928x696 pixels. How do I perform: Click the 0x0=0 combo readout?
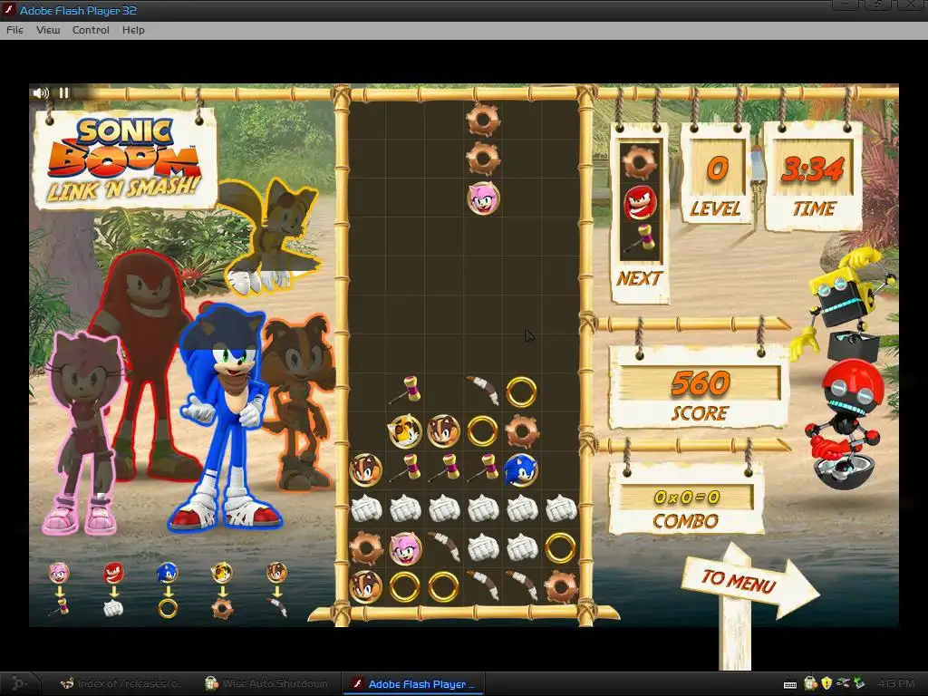[687, 498]
